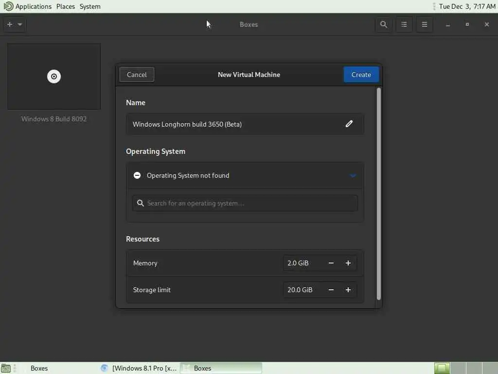
Task: Click the Storage limit value 20.0 GiB
Action: point(300,290)
